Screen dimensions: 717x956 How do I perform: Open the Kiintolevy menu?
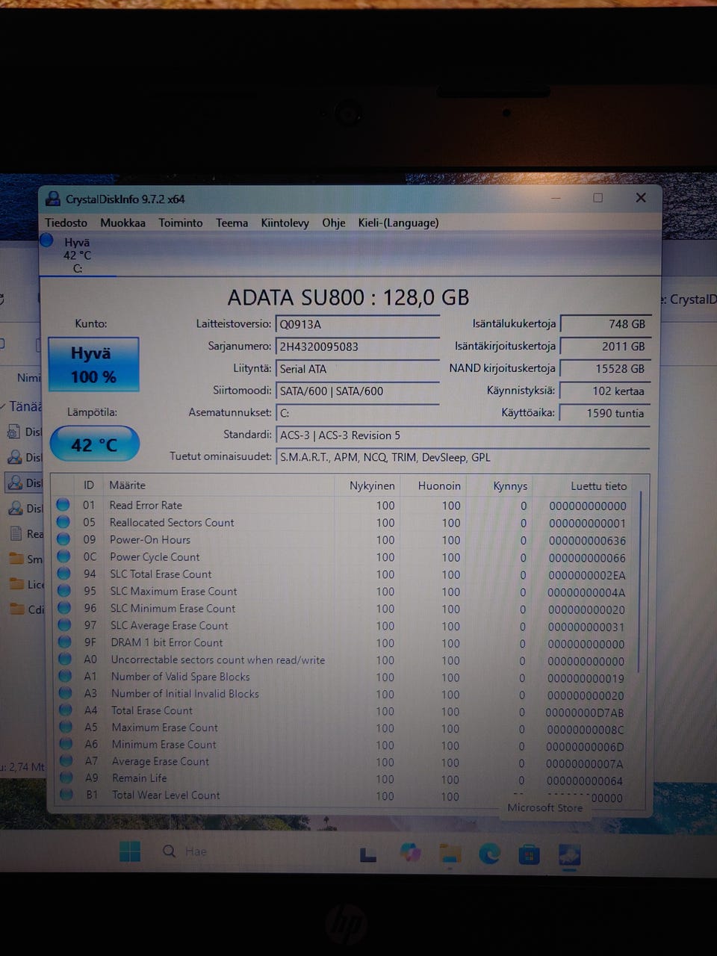(285, 223)
